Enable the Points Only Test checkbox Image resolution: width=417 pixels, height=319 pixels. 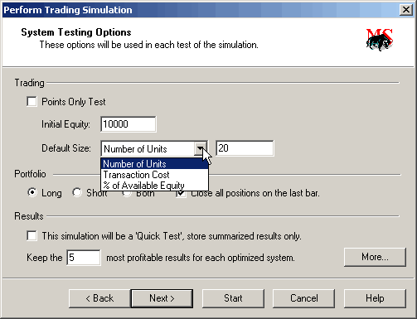click(32, 102)
